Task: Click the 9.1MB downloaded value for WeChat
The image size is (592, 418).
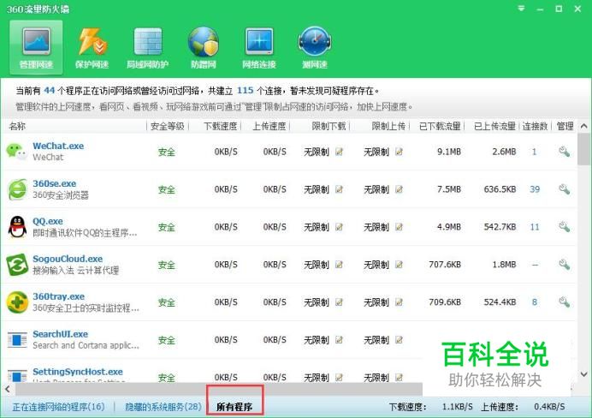Action: tap(449, 152)
